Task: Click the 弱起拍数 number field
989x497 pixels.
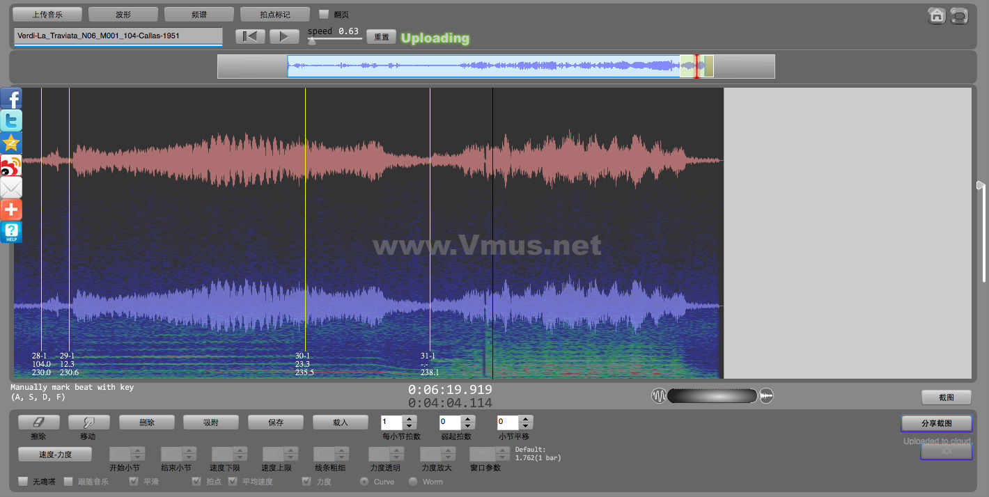Action: tap(451, 423)
